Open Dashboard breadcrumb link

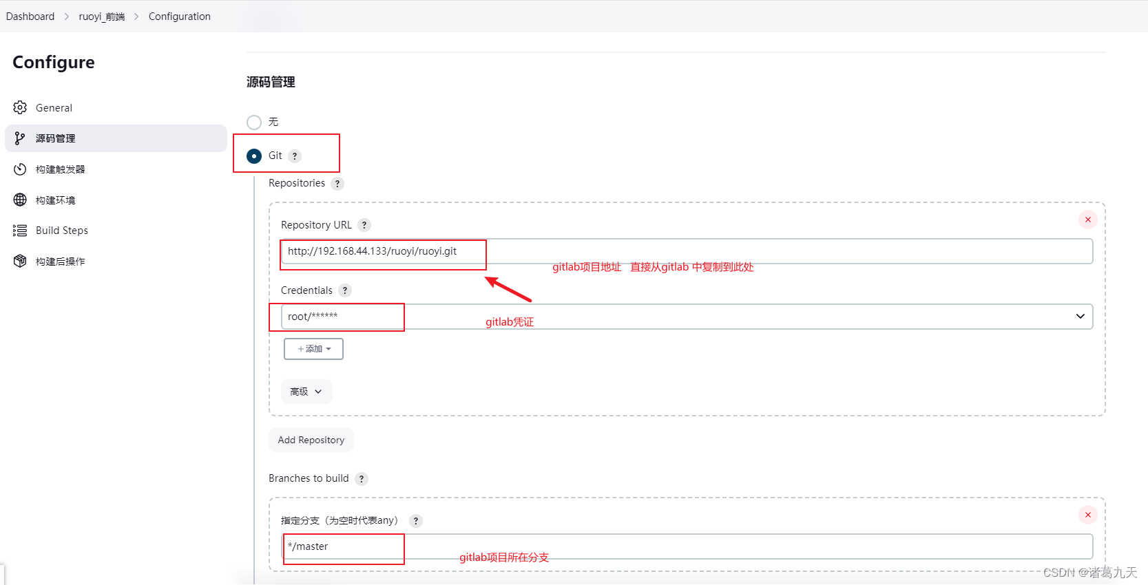tap(30, 17)
